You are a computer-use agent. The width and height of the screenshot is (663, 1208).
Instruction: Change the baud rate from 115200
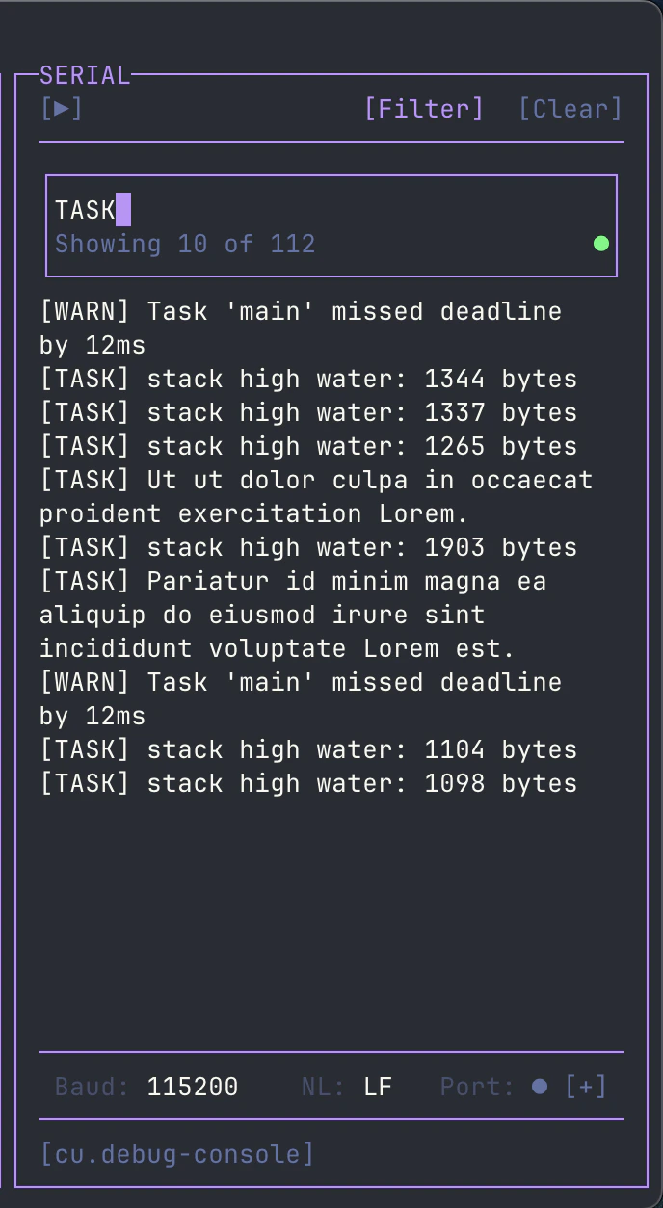pos(192,1086)
